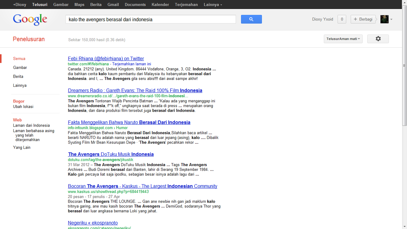407x229 pixels.
Task: Open Fakta Menggelikan Bahwa Naruto result
Action: 129,122
